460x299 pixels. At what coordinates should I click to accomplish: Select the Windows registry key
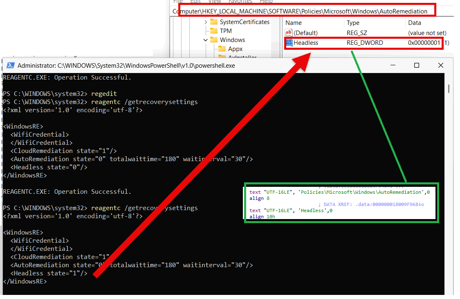pos(232,40)
